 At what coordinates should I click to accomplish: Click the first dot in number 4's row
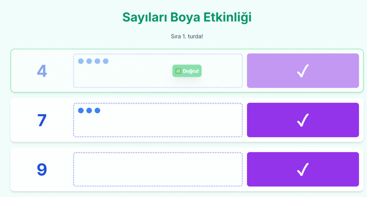coord(81,61)
